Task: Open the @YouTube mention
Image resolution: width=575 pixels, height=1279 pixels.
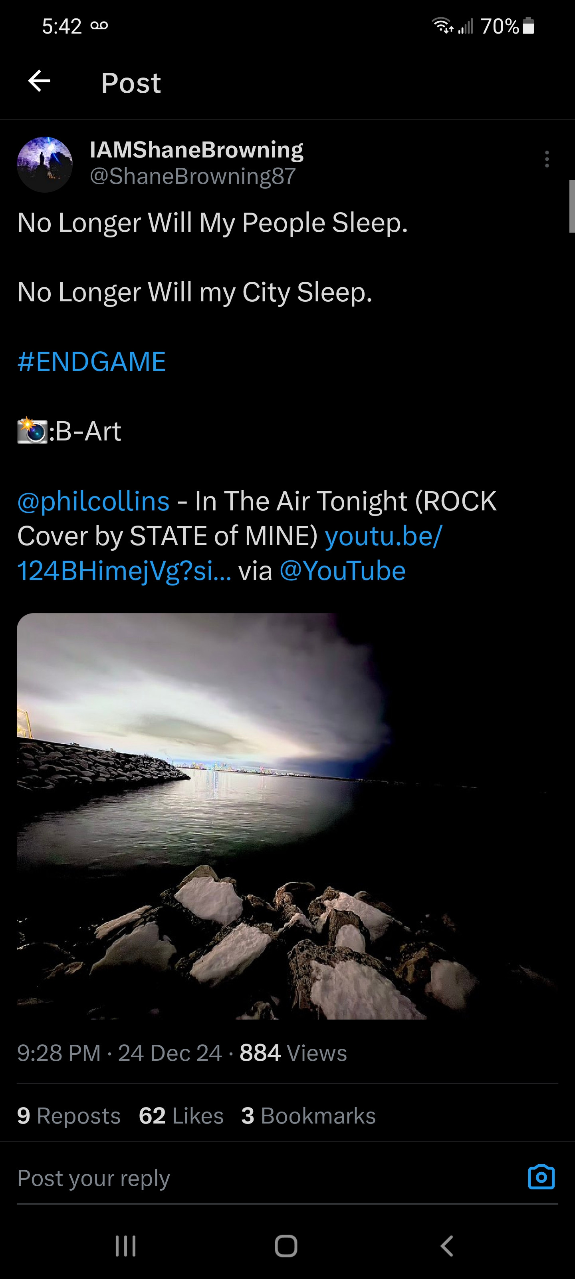Action: pyautogui.click(x=343, y=571)
